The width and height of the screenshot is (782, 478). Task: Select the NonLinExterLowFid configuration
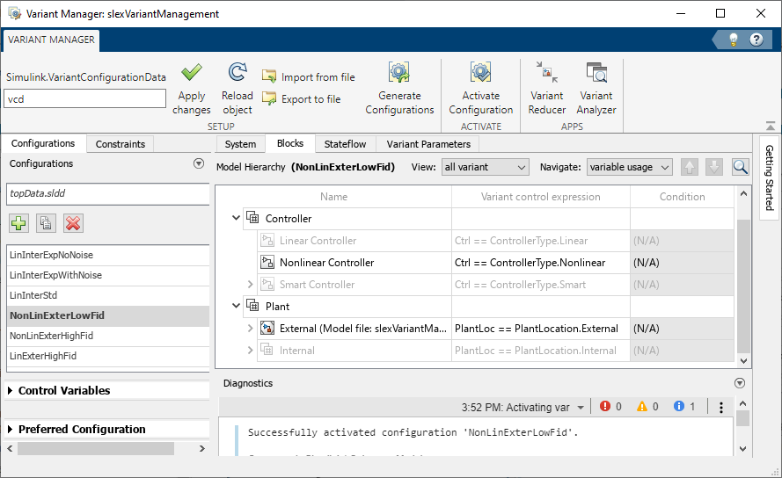[x=107, y=315]
